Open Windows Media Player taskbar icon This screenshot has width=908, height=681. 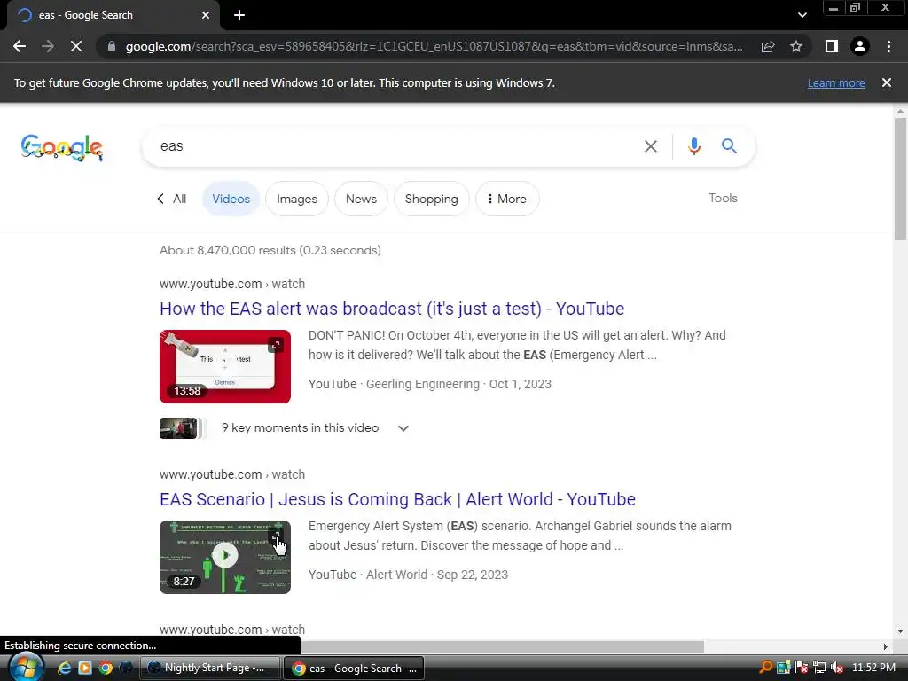point(84,668)
